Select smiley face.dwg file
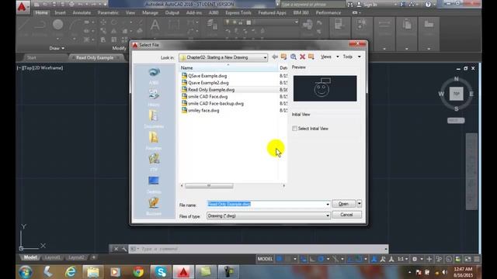 click(203, 111)
